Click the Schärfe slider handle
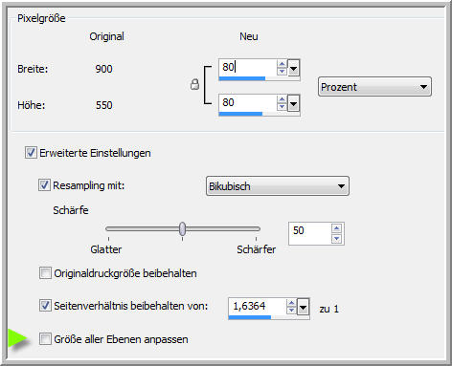Screen dimensions: 452x366 coord(182,228)
